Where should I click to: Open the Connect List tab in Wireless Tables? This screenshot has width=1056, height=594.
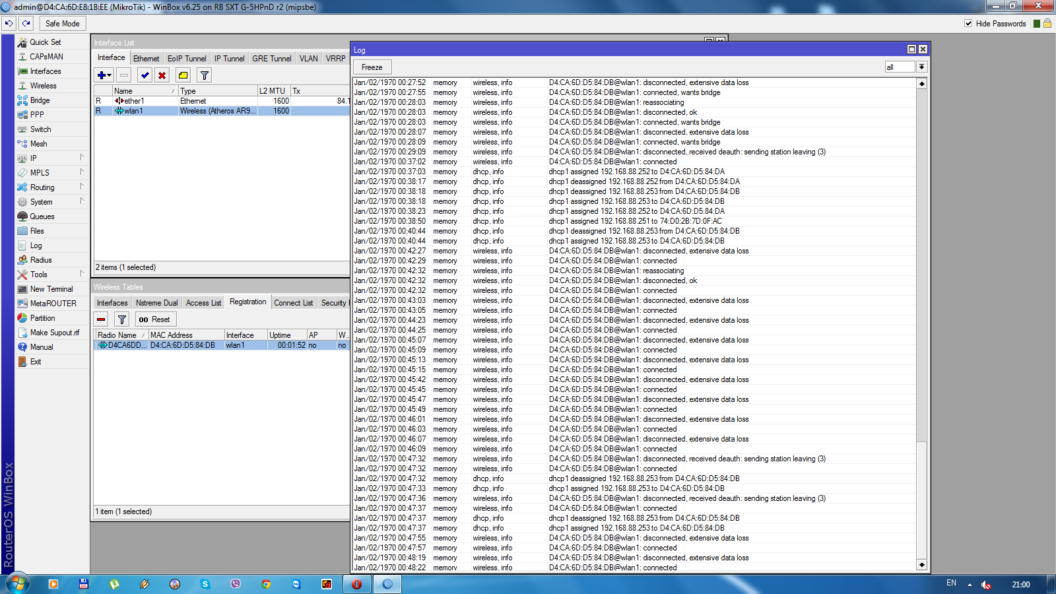[294, 303]
